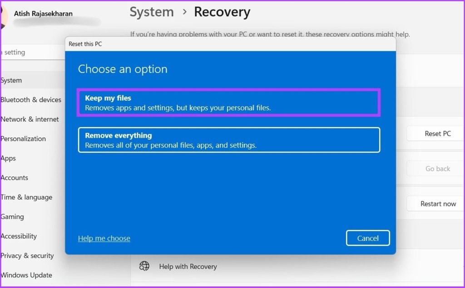Select the Keep my files option
The width and height of the screenshot is (465, 288).
tap(229, 103)
